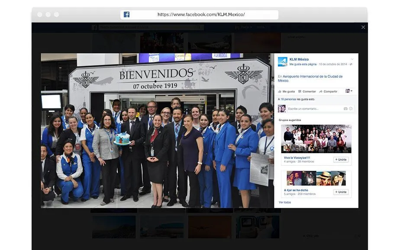
Task: Open the post date '10 de octubre de 2014'
Action: coord(332,64)
